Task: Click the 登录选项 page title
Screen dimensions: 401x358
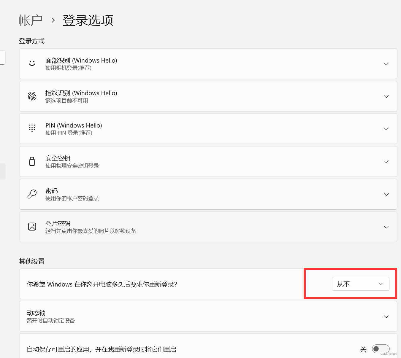Action: pos(88,20)
